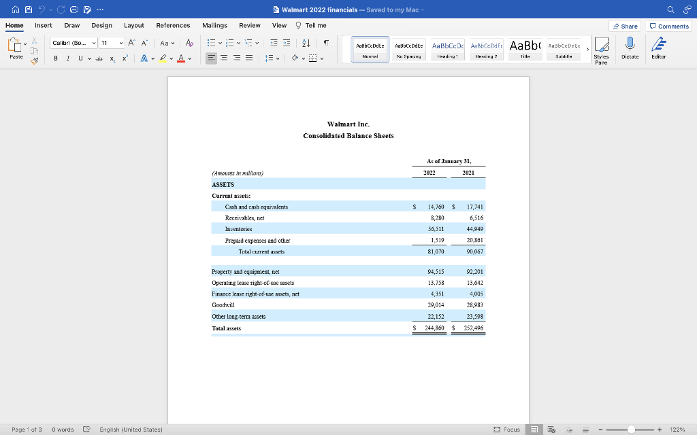The width and height of the screenshot is (697, 435).
Task: Click the subscript icon
Action: click(x=112, y=59)
